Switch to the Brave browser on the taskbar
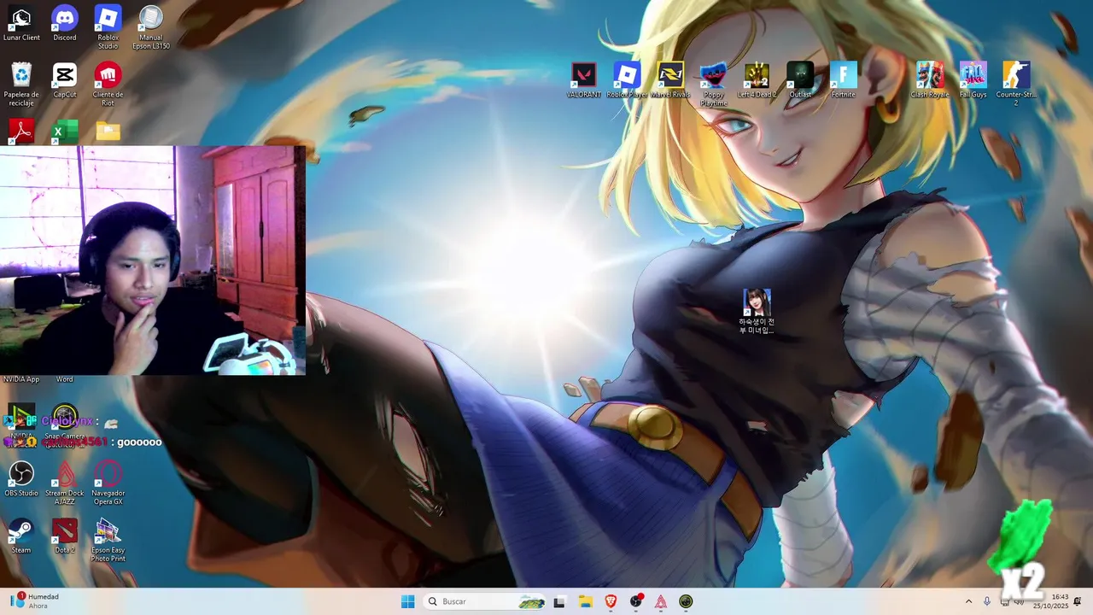1093x615 pixels. click(611, 601)
